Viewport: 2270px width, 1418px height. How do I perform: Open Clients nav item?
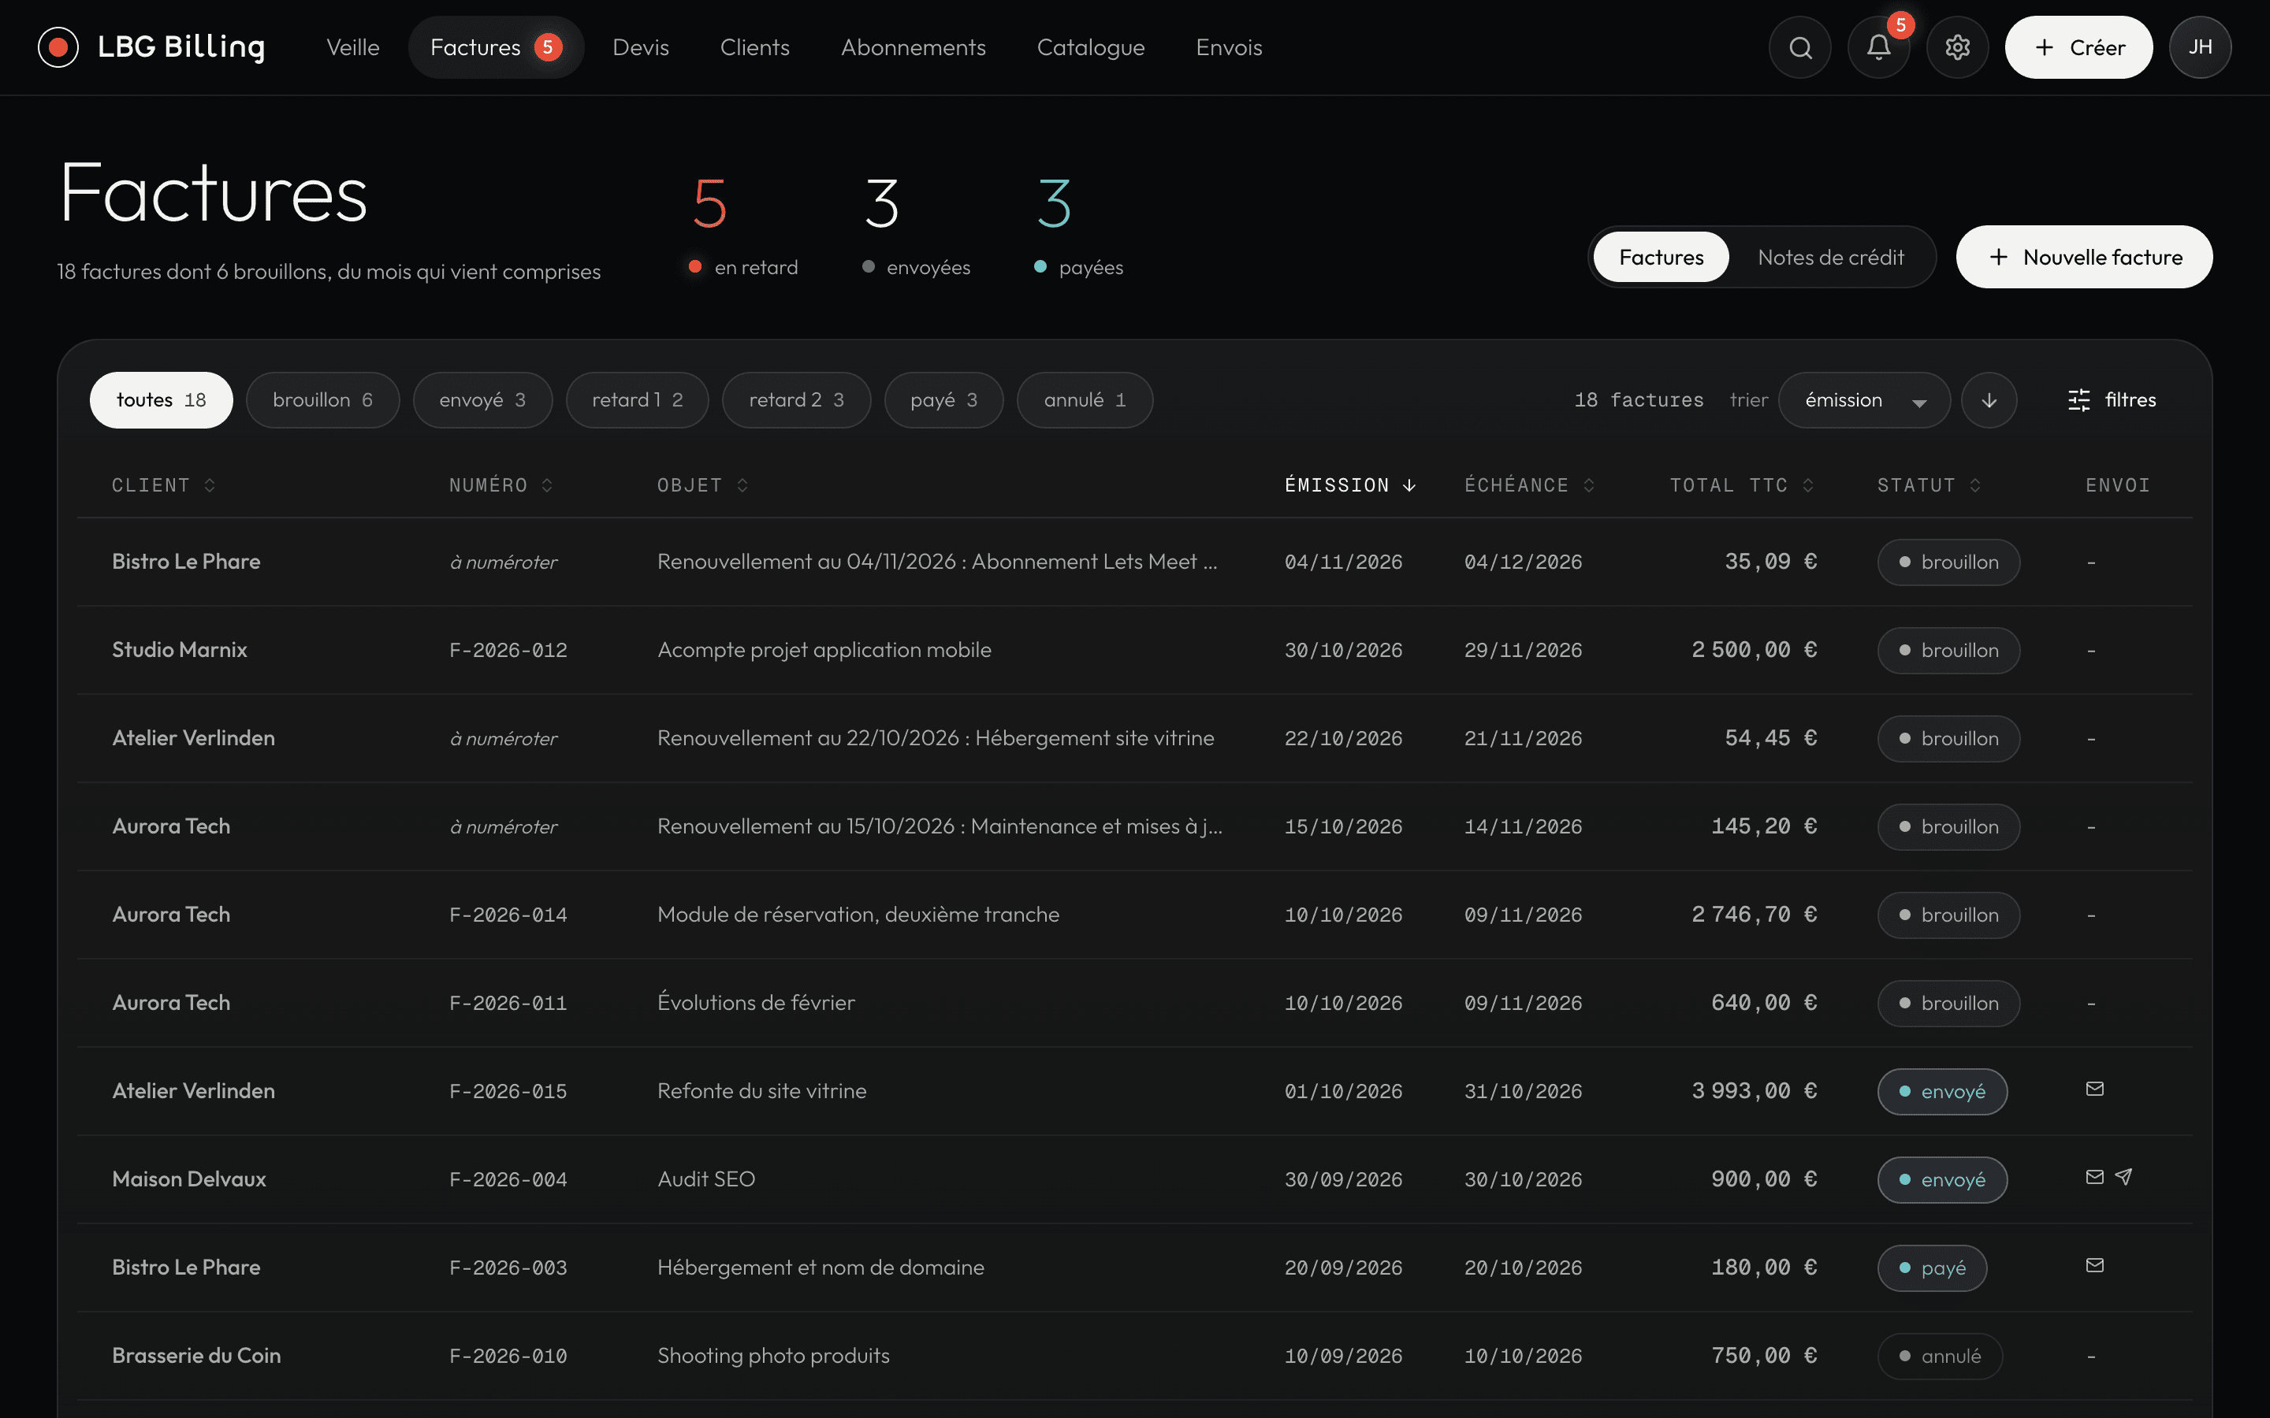[x=754, y=47]
